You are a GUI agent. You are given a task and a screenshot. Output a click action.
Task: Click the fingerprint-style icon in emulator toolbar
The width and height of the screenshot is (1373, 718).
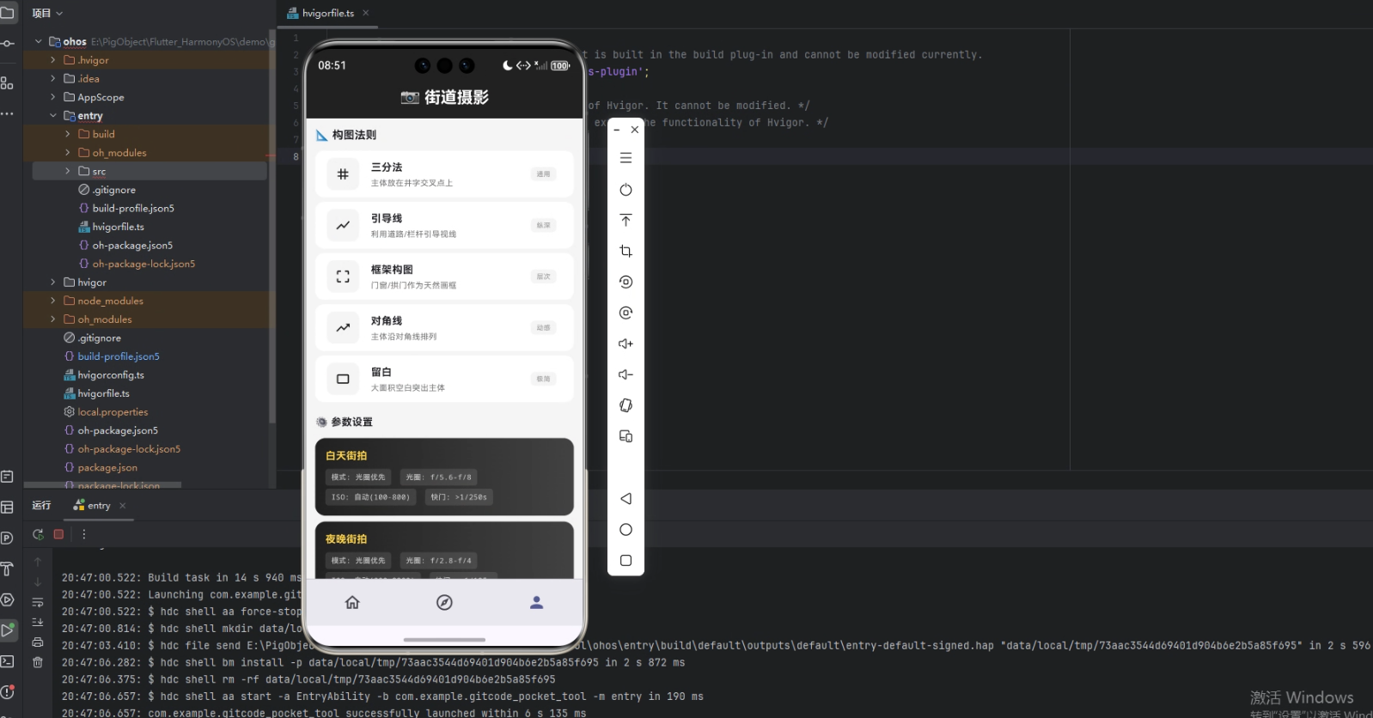625,283
